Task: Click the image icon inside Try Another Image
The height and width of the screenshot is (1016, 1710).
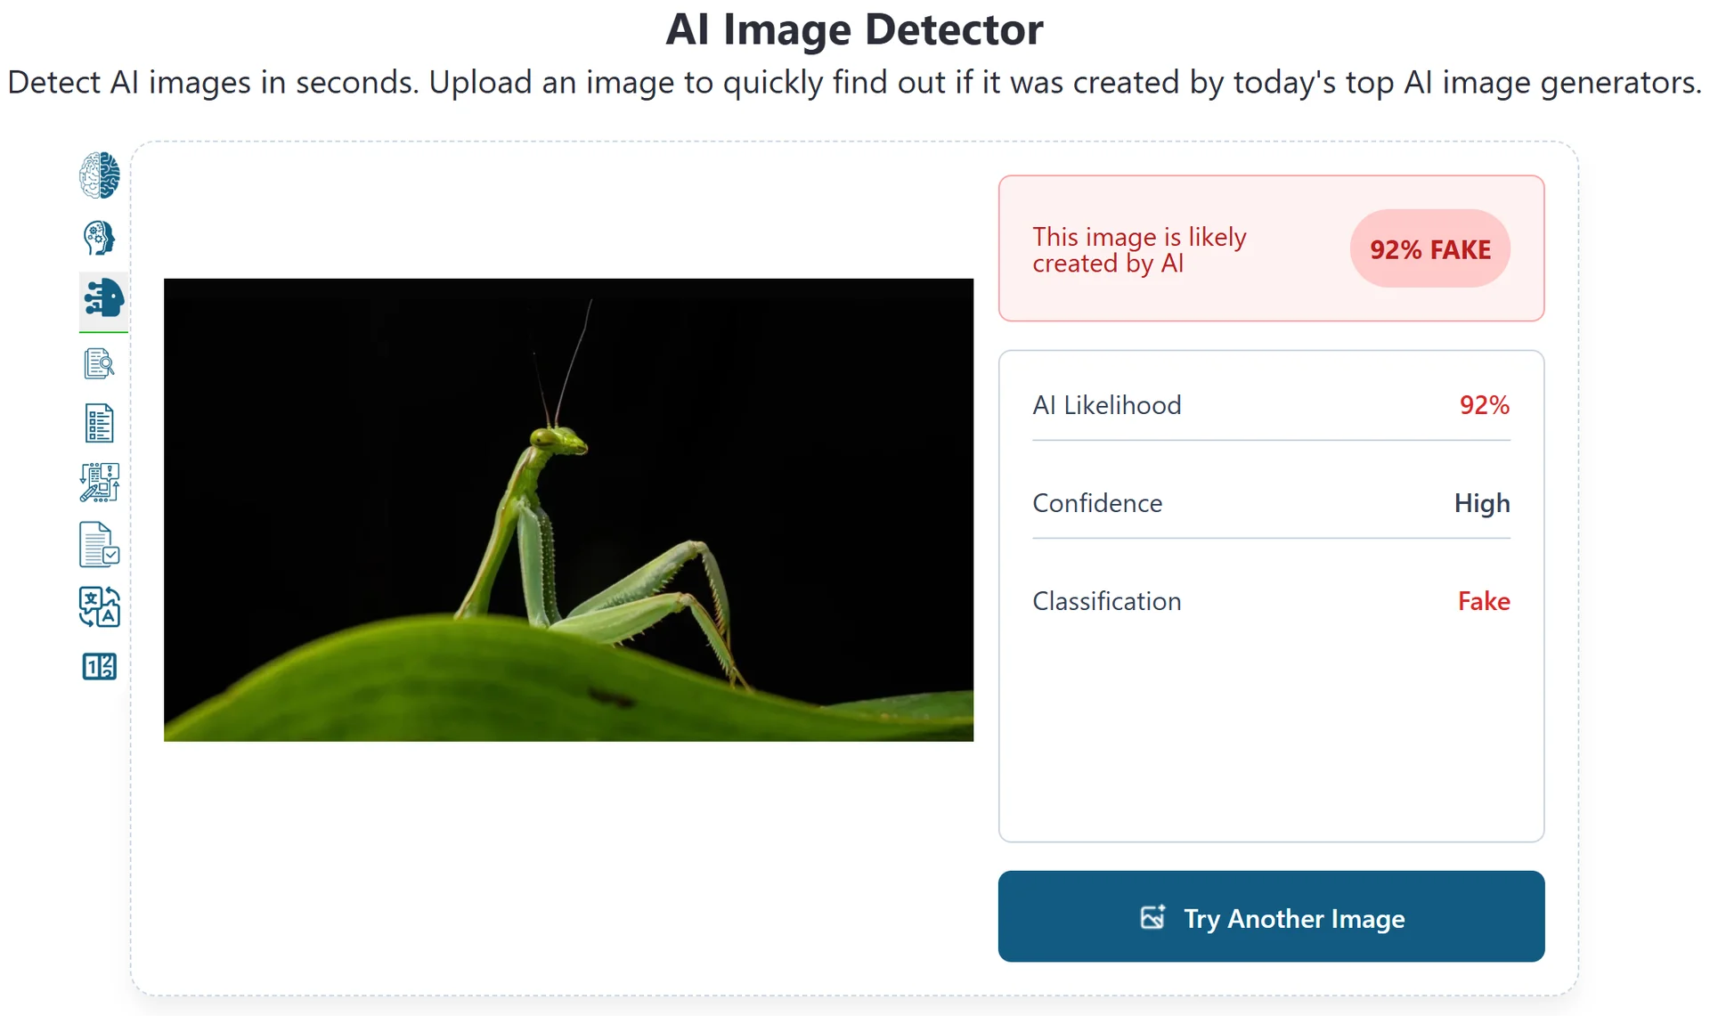Action: (x=1152, y=917)
